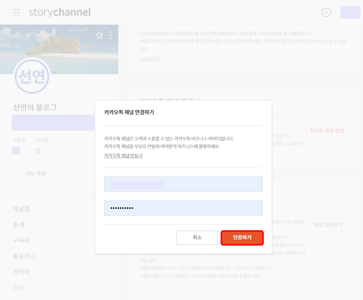Open the KakaoTalk message bubble icon
This screenshot has width=363, height=300.
click(326, 12)
